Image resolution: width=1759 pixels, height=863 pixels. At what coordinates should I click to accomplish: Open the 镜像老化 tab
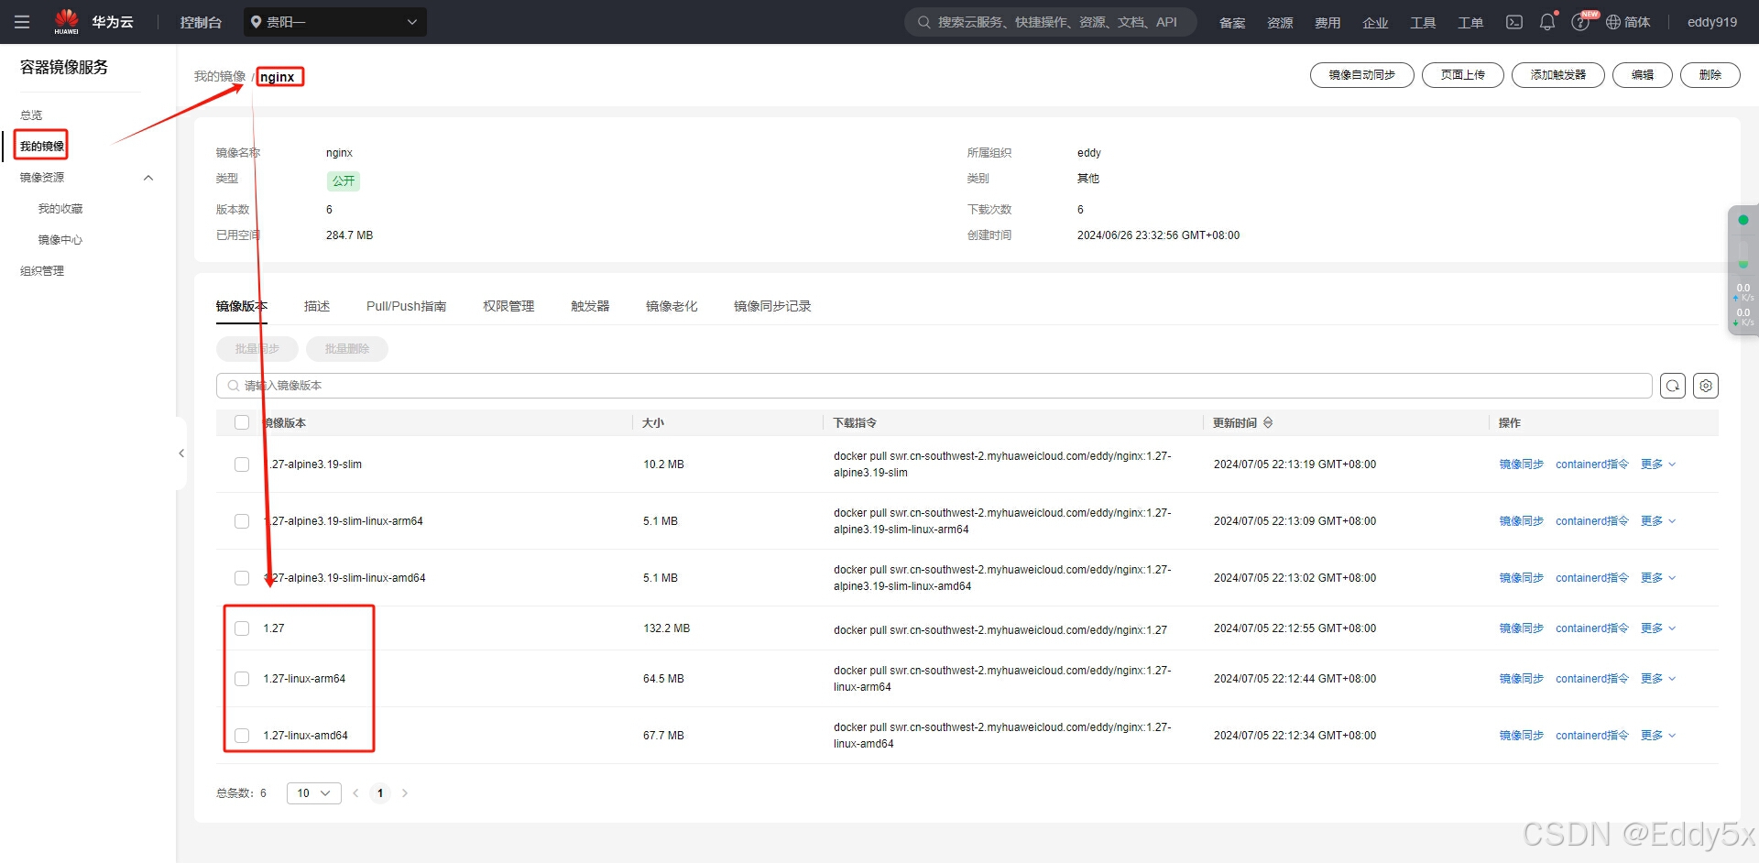(x=672, y=306)
